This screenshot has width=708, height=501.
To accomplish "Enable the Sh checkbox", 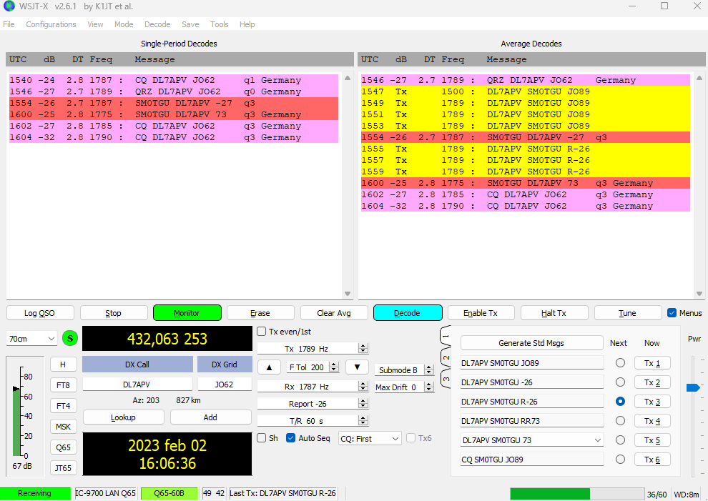I will point(262,438).
